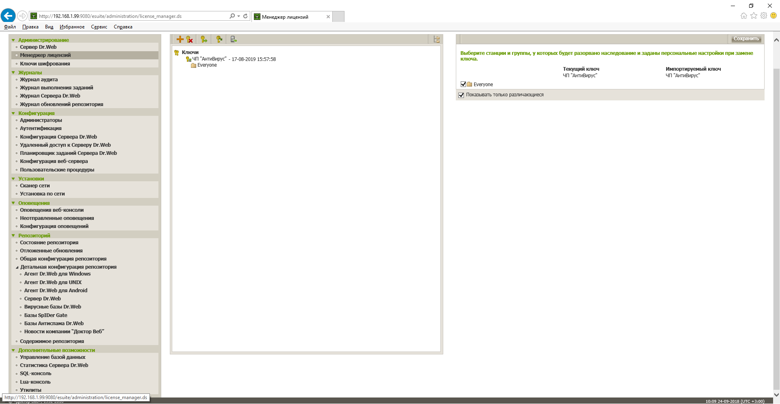Open browser home page icon
This screenshot has width=780, height=404.
[744, 15]
